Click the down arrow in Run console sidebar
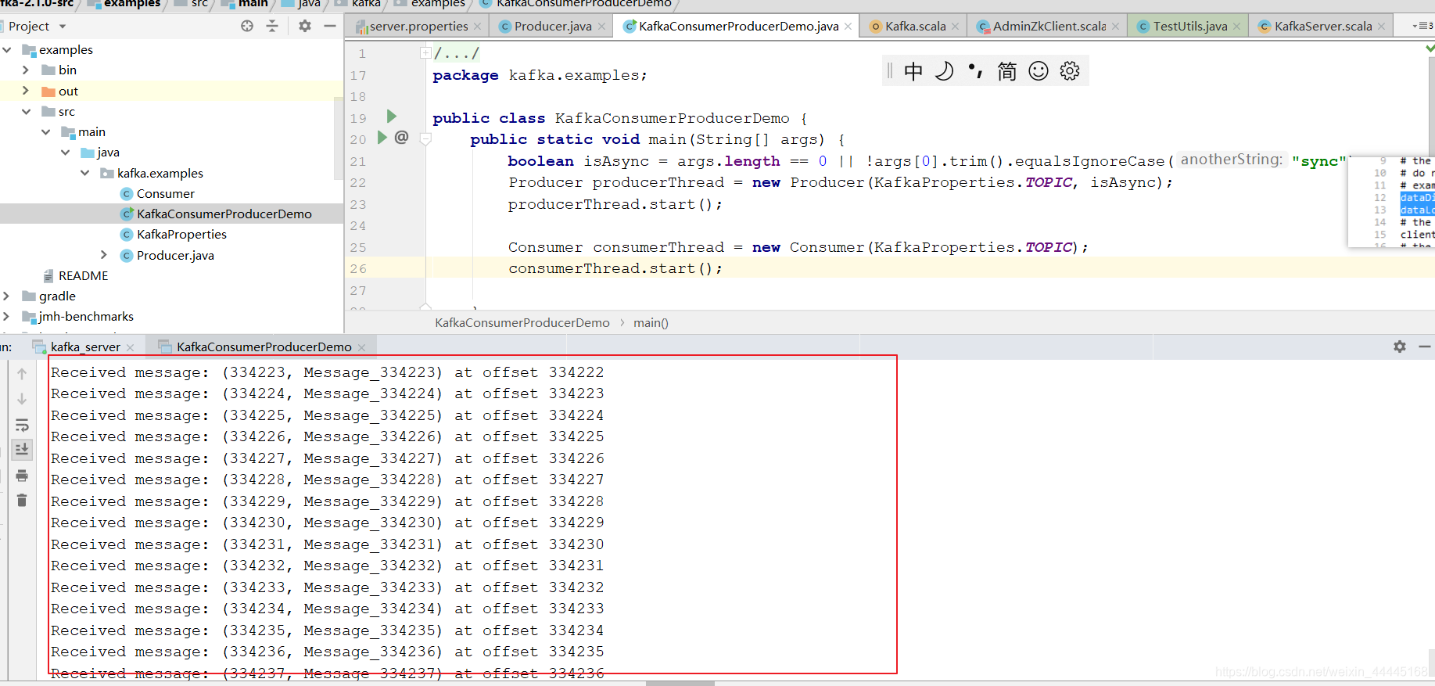The image size is (1435, 686). 22,399
